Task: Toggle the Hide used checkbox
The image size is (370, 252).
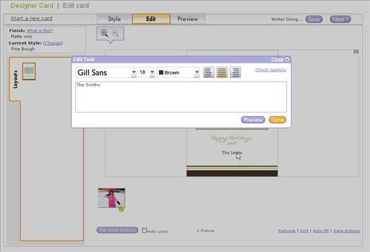Action: click(x=144, y=230)
